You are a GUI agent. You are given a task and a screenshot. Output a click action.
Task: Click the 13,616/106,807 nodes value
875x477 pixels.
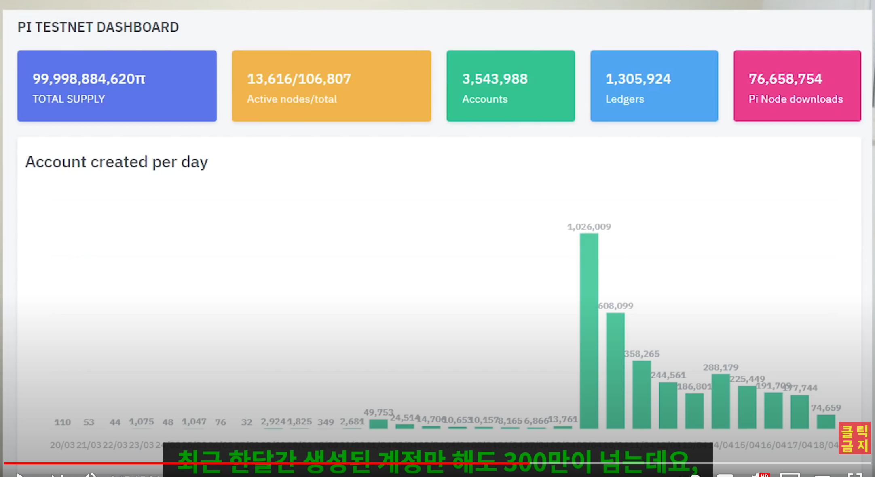pyautogui.click(x=299, y=78)
